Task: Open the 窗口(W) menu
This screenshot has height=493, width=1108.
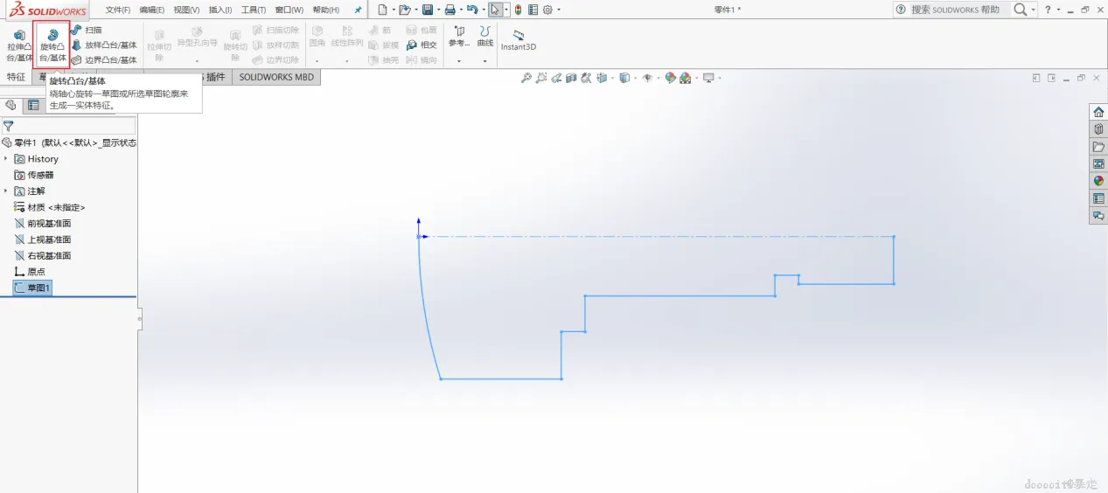Action: [x=289, y=10]
